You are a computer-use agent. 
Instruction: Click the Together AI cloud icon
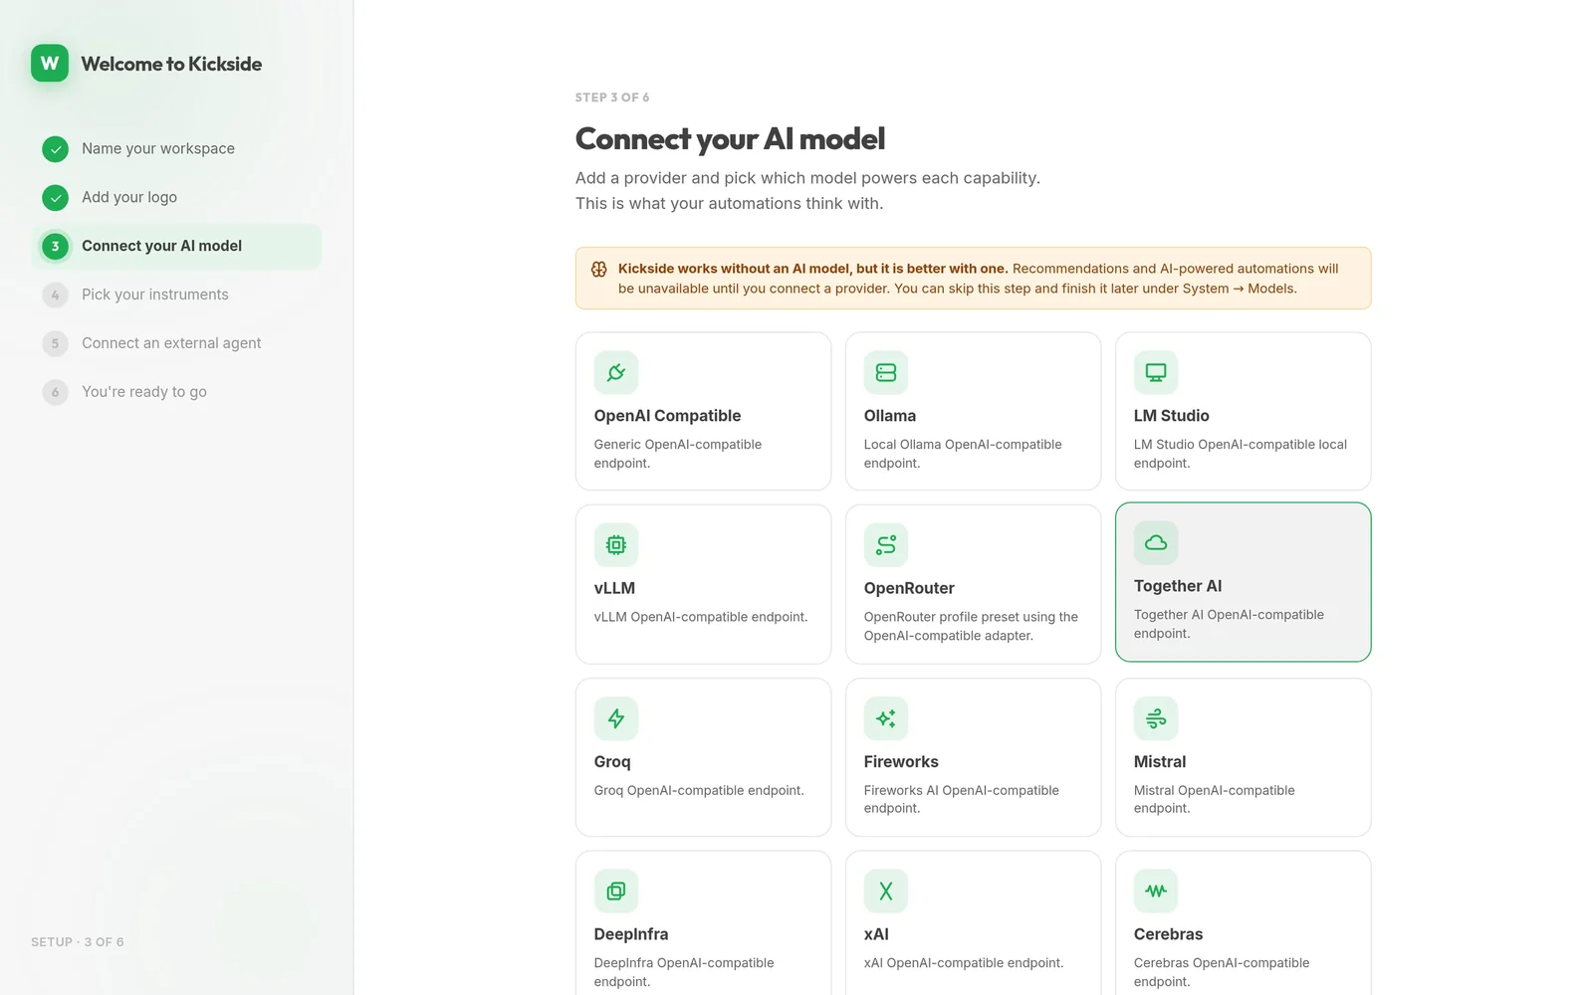pos(1156,543)
